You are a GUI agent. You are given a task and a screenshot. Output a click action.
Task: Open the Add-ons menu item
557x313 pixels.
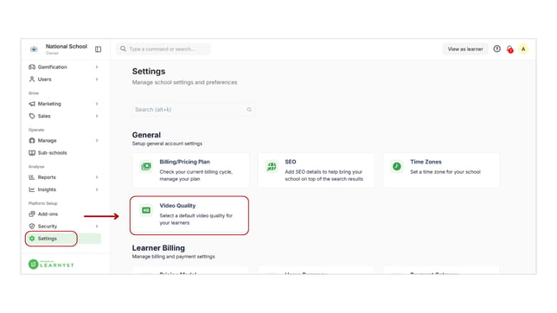coord(64,214)
